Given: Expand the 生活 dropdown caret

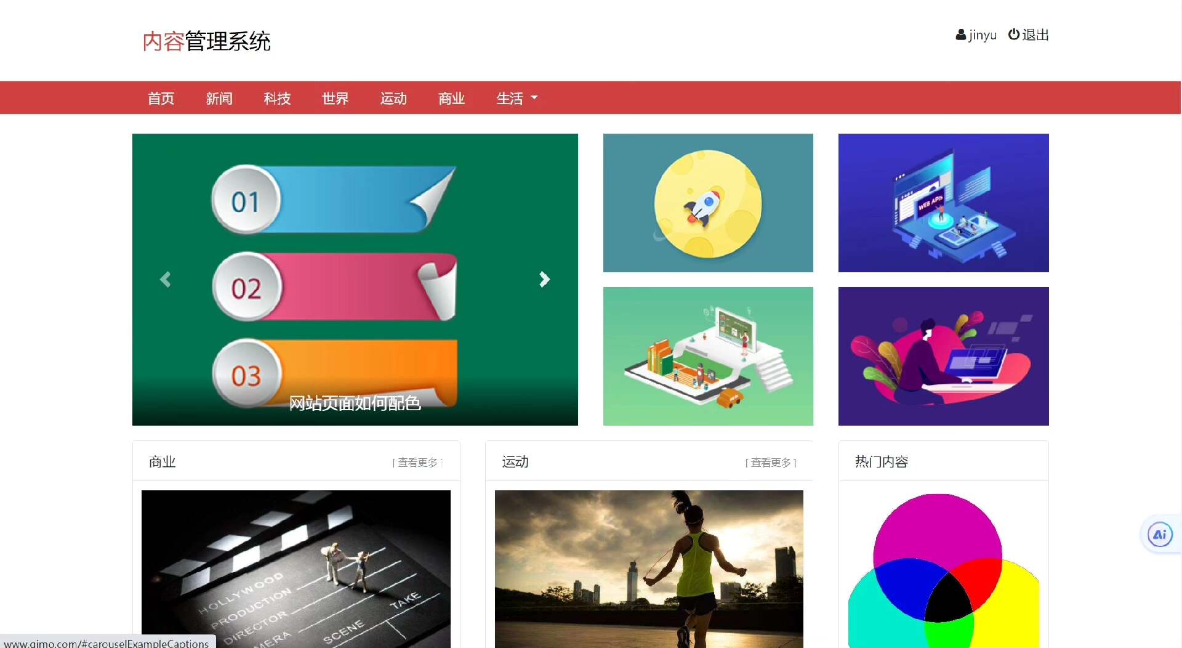Looking at the screenshot, I should point(534,97).
